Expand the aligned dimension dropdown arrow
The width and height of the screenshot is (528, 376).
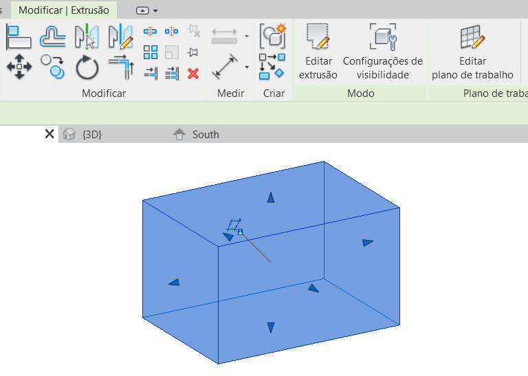[247, 67]
